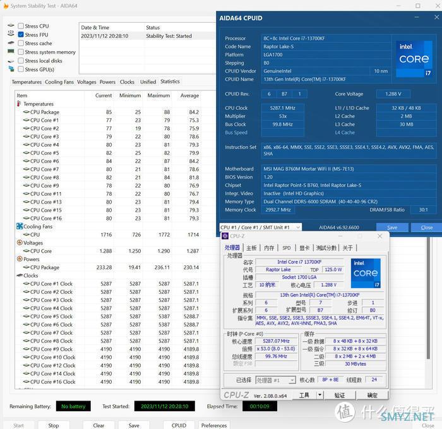Open the Voltages tab
The image size is (442, 429).
pyautogui.click(x=87, y=82)
